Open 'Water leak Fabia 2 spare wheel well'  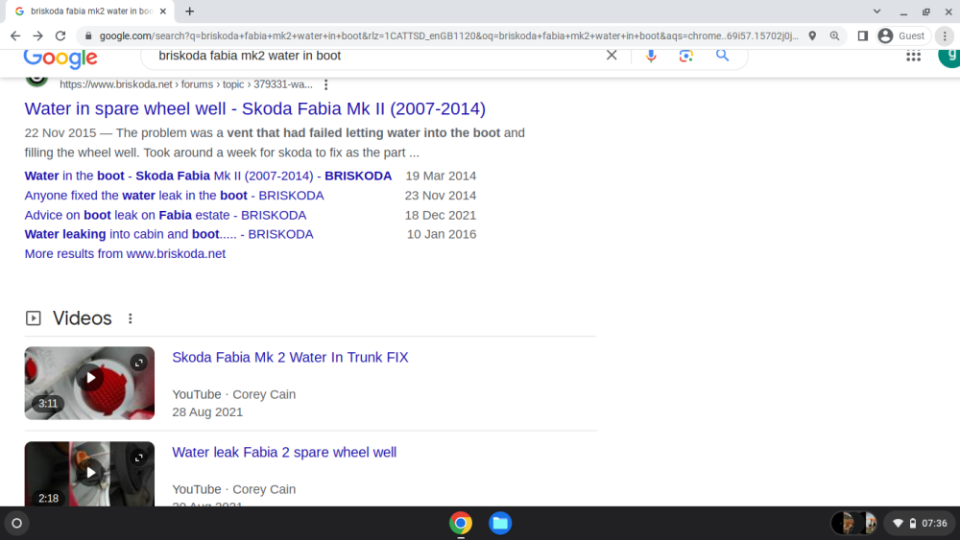284,453
